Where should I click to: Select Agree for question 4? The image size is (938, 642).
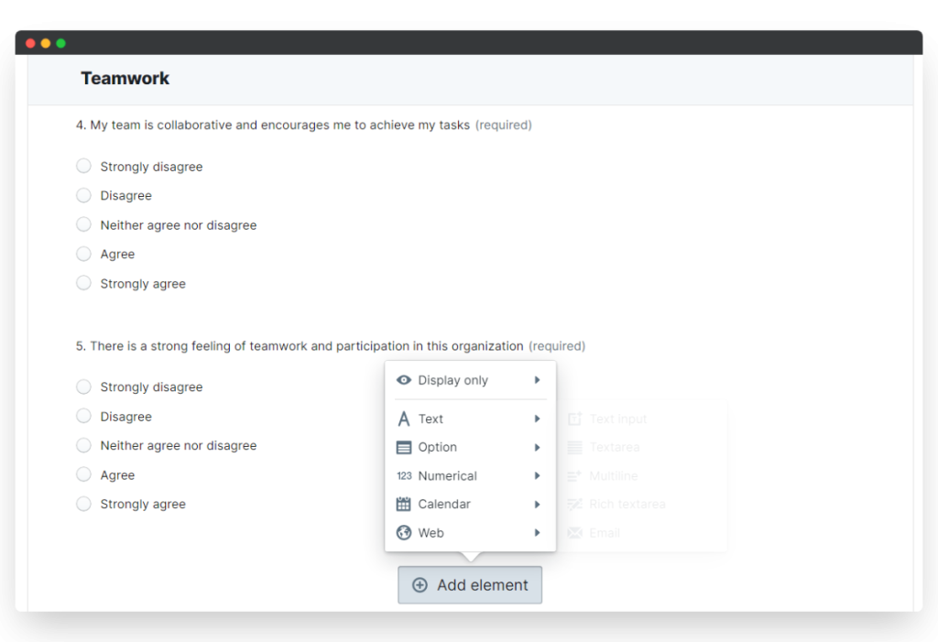click(83, 254)
